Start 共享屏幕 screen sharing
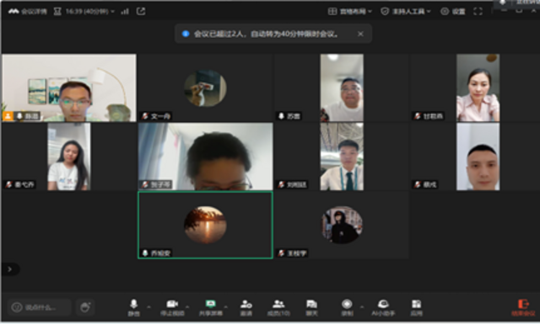Image resolution: width=540 pixels, height=324 pixels. point(210,307)
